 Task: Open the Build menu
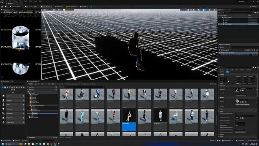coord(26,1)
